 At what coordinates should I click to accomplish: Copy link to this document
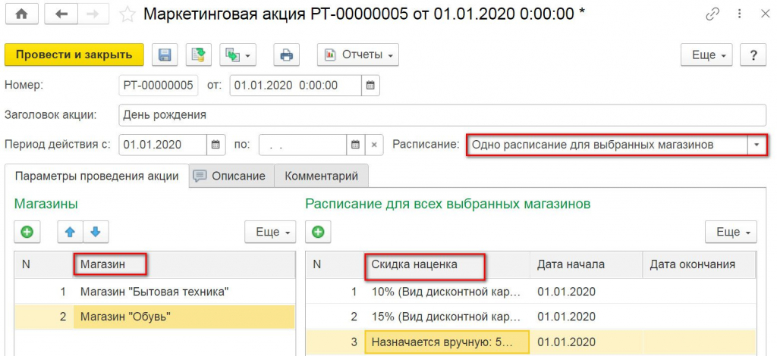pos(712,14)
